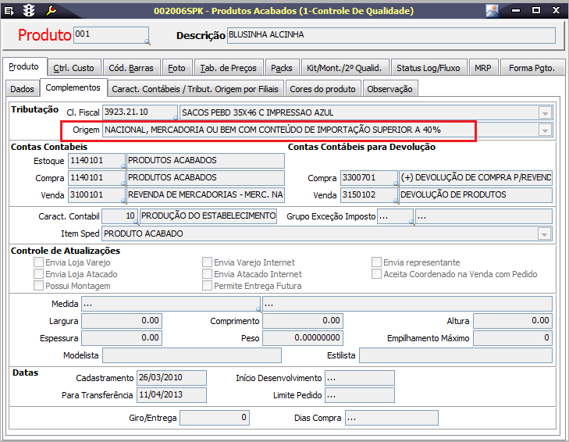Open Status Log/Fluxo tab
The height and width of the screenshot is (442, 569).
[429, 68]
